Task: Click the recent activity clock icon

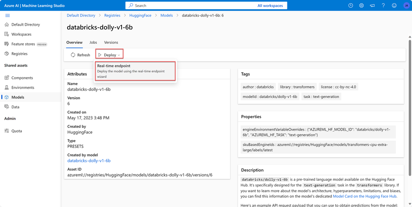Action: tap(351, 5)
